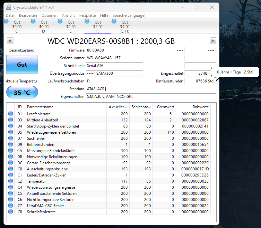Click status orb for UltraDMA-CRC-Fehler row
The width and height of the screenshot is (261, 228).
pos(11,205)
